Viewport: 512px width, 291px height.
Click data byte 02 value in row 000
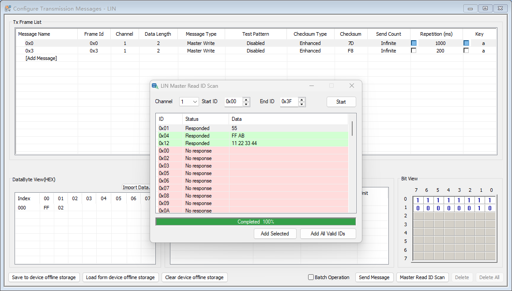point(61,208)
